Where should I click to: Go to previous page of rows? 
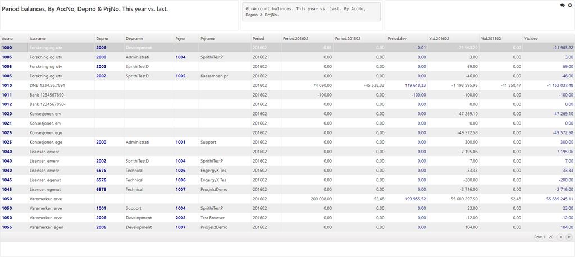pos(560,237)
